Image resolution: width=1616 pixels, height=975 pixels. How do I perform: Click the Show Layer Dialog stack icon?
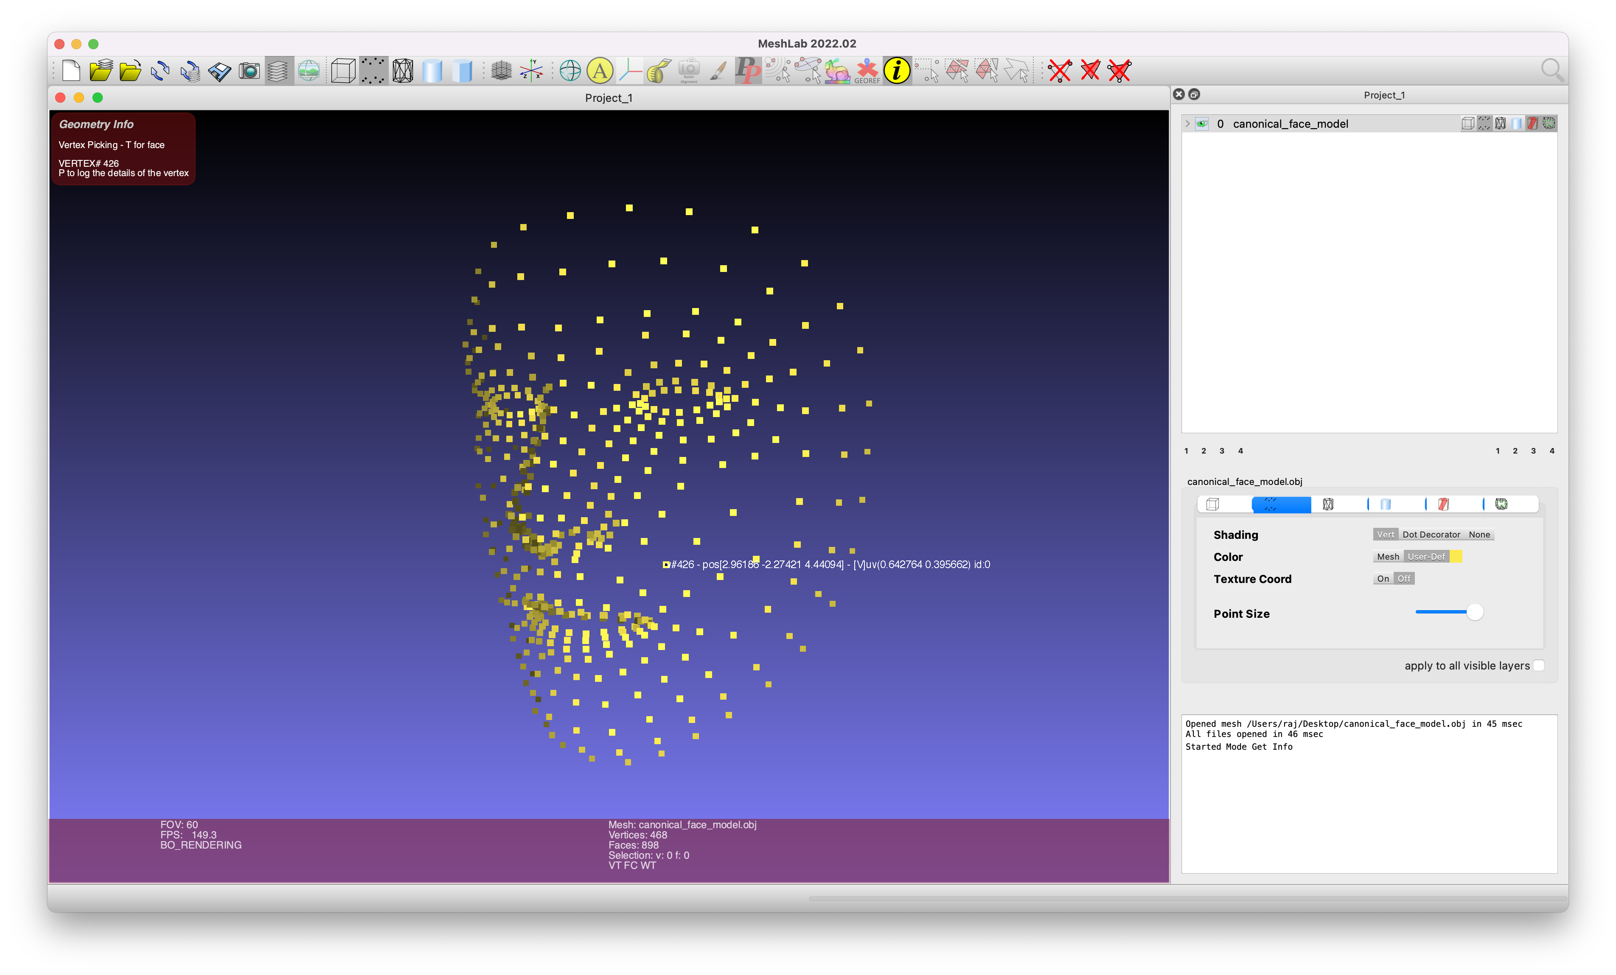(279, 71)
